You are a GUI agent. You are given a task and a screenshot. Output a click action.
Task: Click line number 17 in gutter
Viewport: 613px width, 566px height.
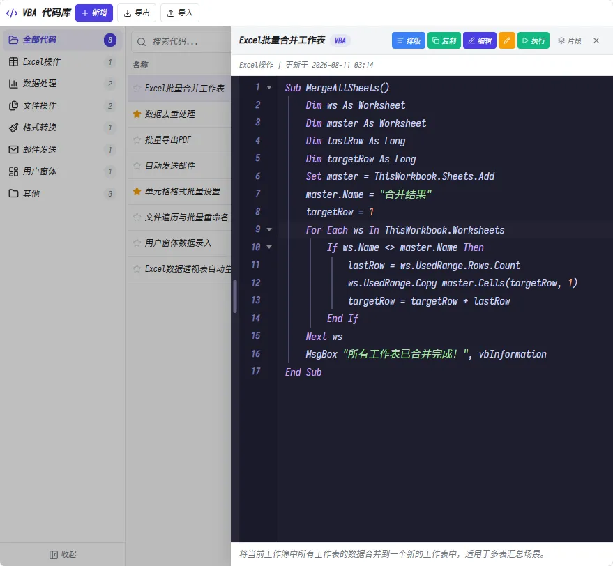click(x=256, y=372)
